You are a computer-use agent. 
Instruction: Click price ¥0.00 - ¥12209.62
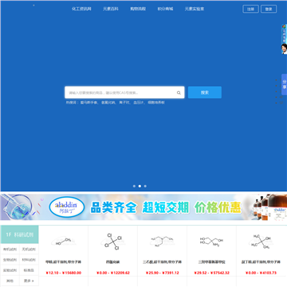coord(112,273)
